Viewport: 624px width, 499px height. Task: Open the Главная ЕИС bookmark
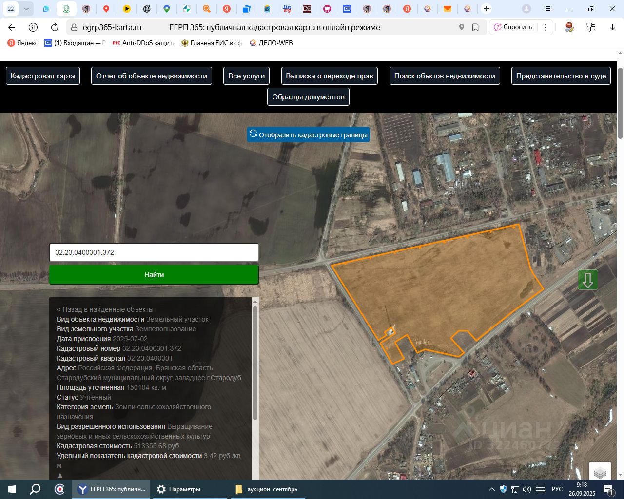click(212, 43)
